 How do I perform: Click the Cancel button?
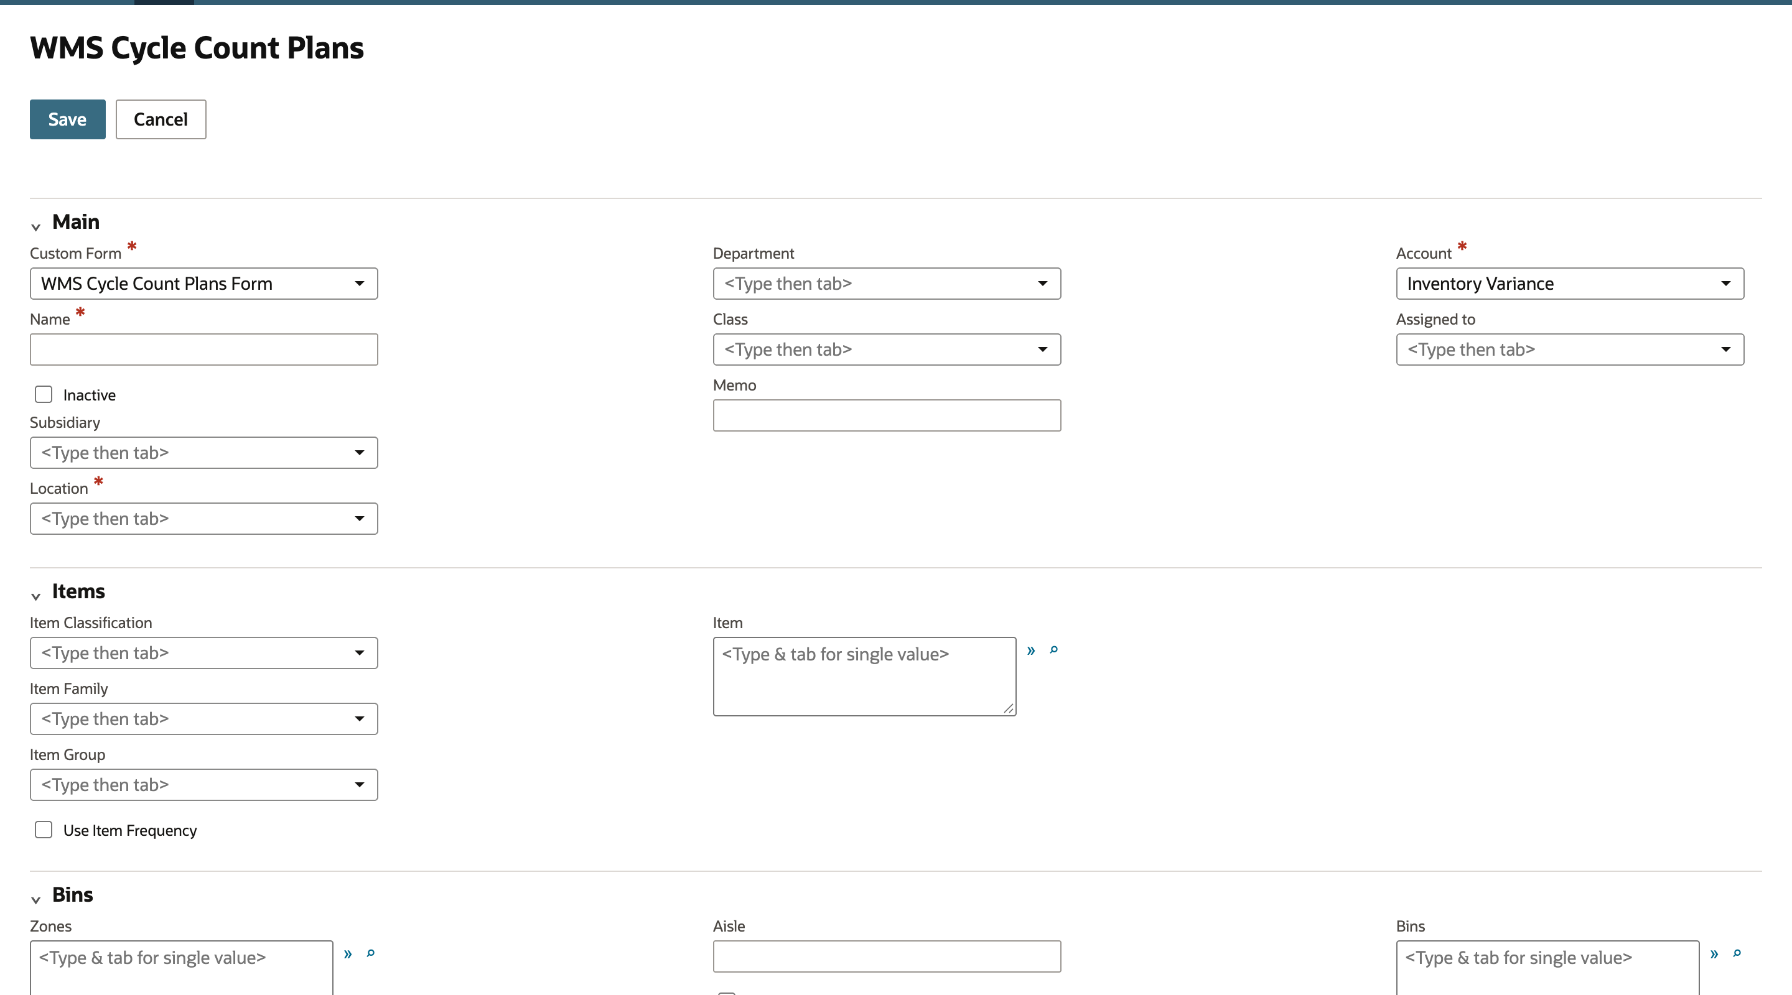click(x=161, y=119)
